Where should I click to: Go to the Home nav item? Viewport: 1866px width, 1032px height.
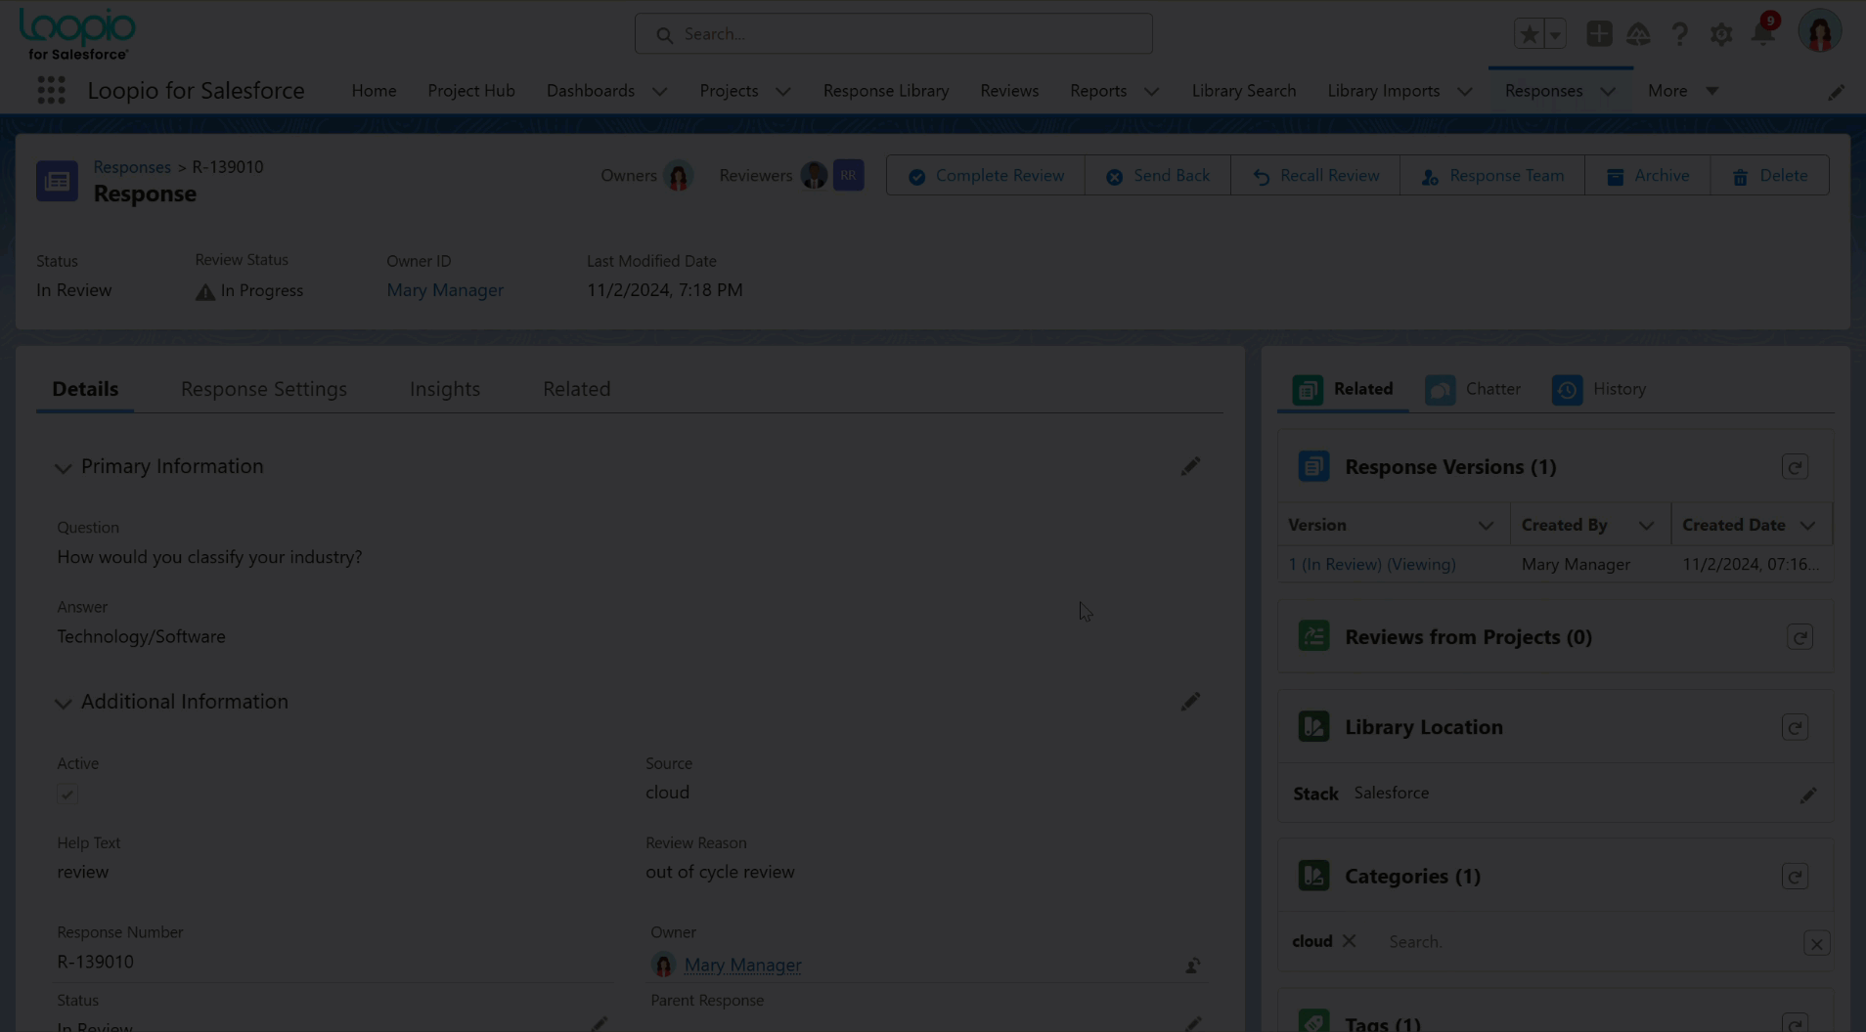coord(374,91)
